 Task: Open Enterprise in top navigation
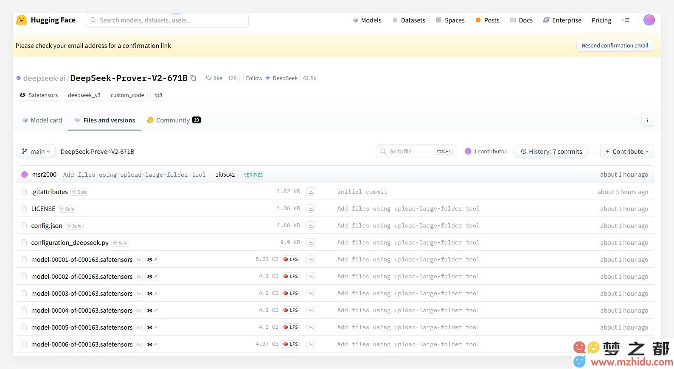pyautogui.click(x=562, y=20)
